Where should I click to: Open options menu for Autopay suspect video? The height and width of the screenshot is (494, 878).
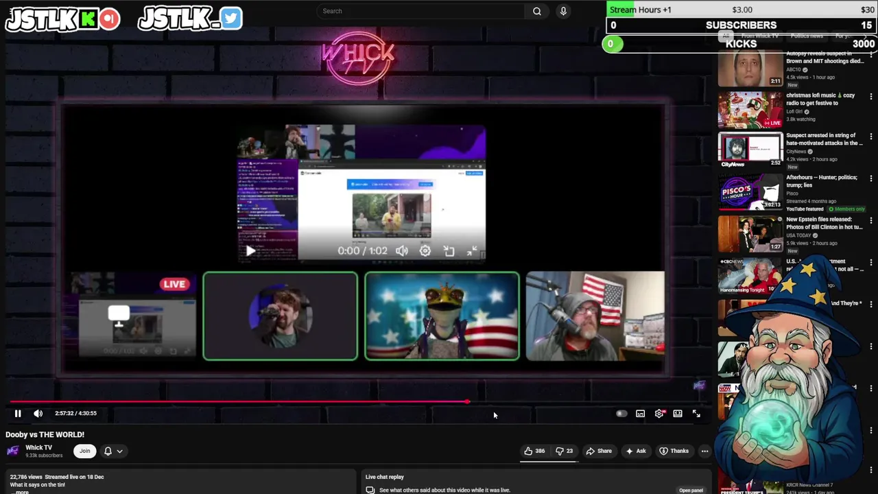click(871, 54)
